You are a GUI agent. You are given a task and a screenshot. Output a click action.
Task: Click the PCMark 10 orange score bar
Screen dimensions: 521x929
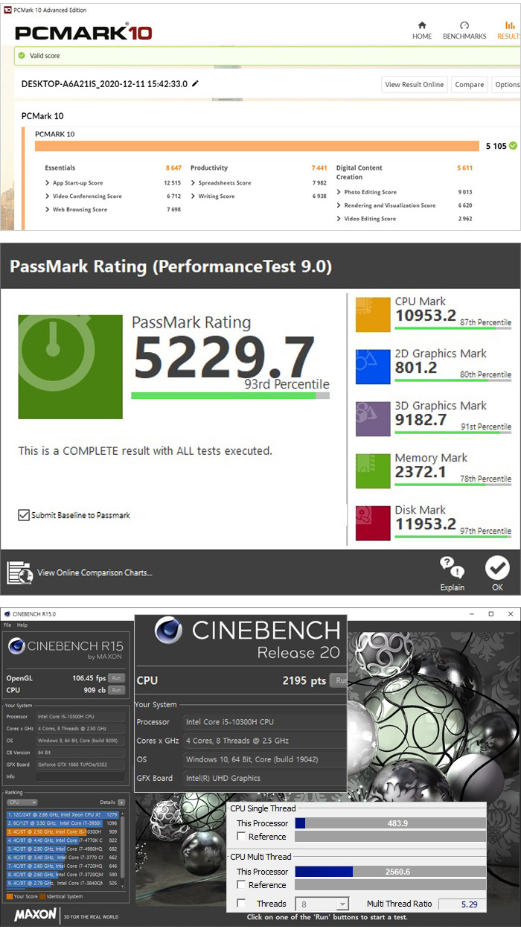point(257,146)
